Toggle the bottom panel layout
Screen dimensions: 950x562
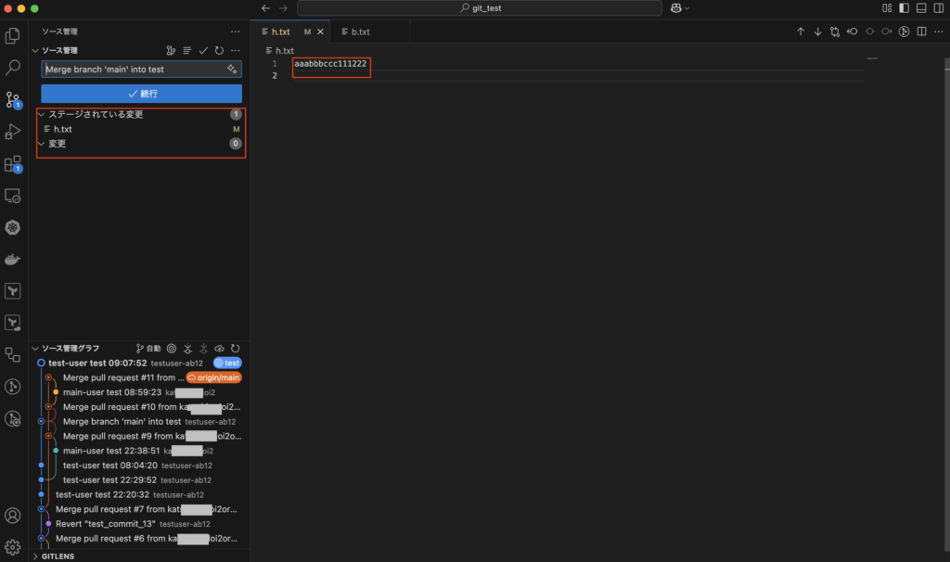click(x=921, y=7)
